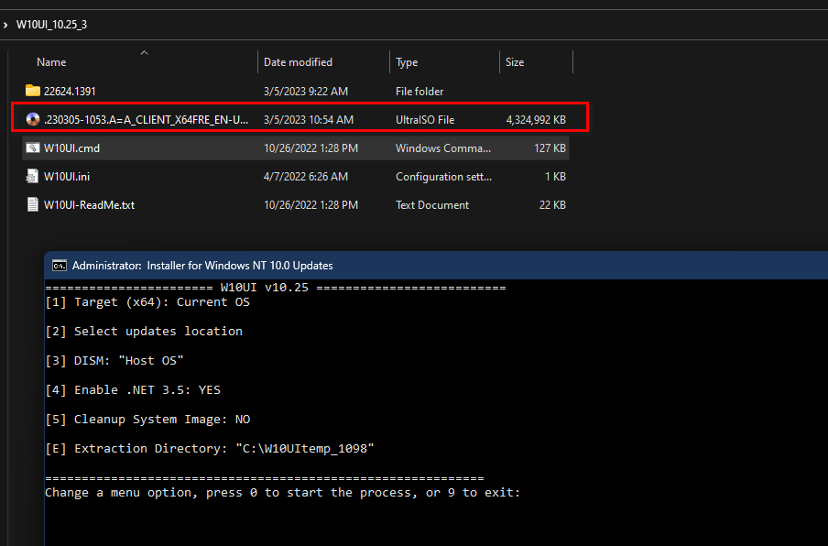828x546 pixels.
Task: Click the command prompt window title icon
Action: coord(60,265)
